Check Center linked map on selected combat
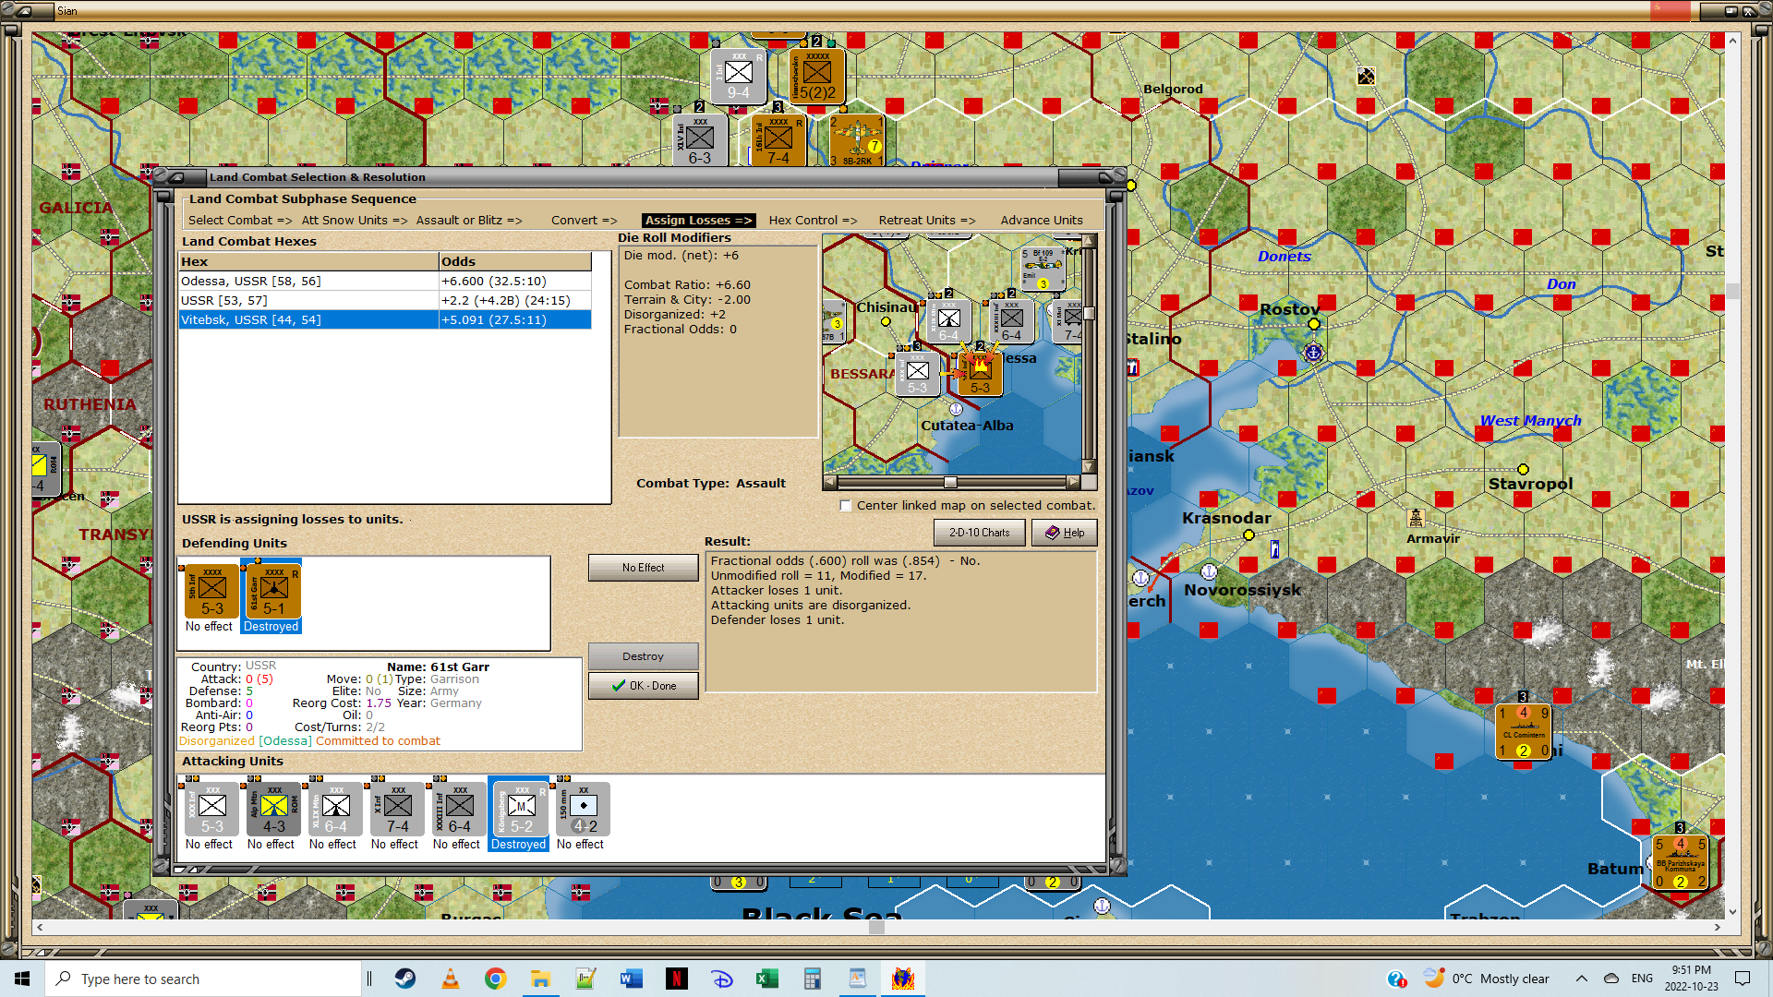This screenshot has width=1773, height=997. (845, 506)
